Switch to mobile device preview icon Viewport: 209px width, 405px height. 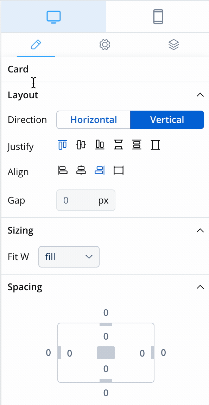tap(158, 17)
